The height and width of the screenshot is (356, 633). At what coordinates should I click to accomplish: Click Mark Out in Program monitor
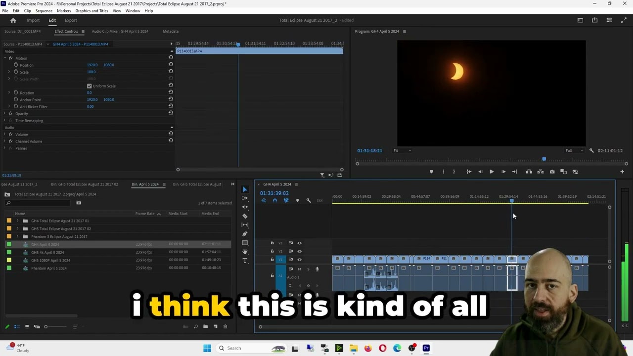[454, 172]
